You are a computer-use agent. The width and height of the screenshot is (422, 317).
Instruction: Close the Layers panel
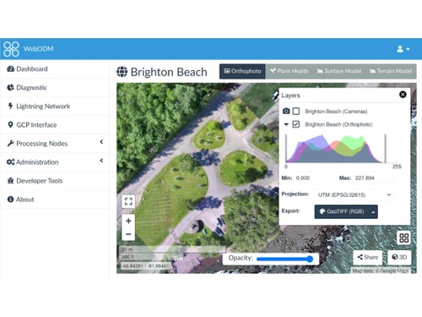[403, 95]
